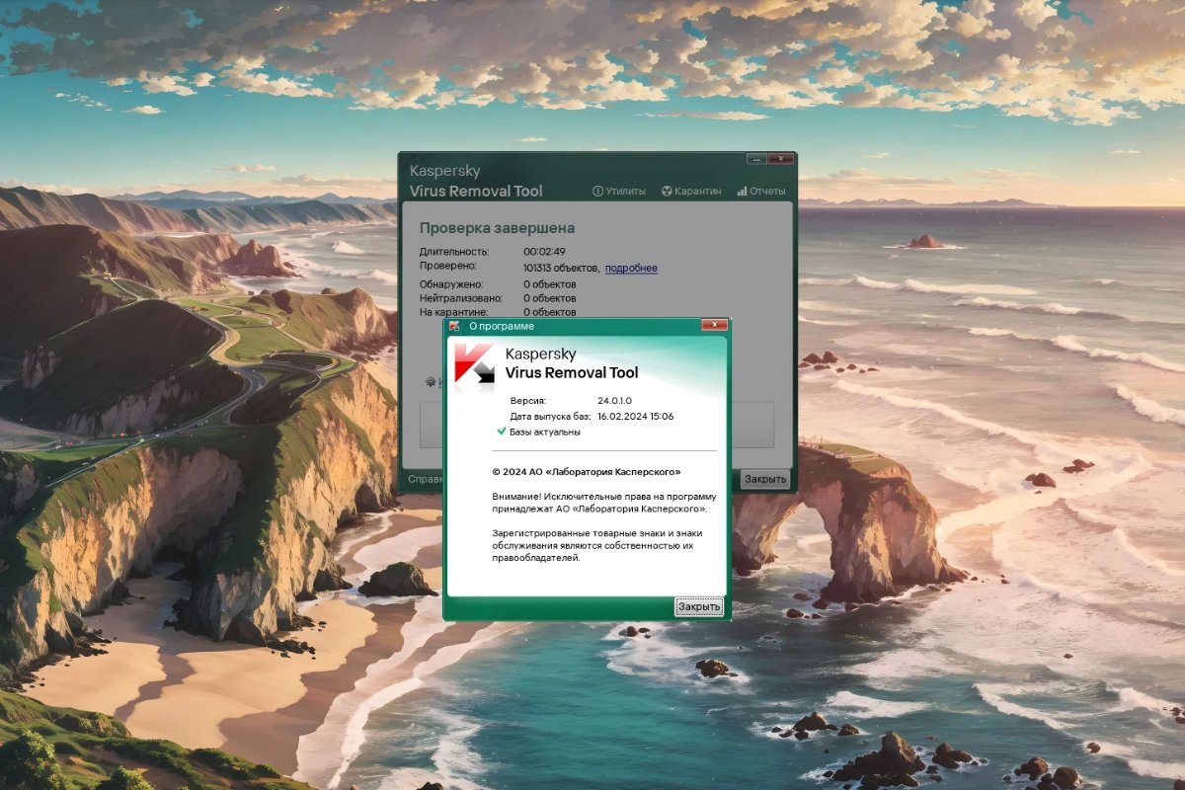Click the Проверка завершена heading

click(497, 228)
